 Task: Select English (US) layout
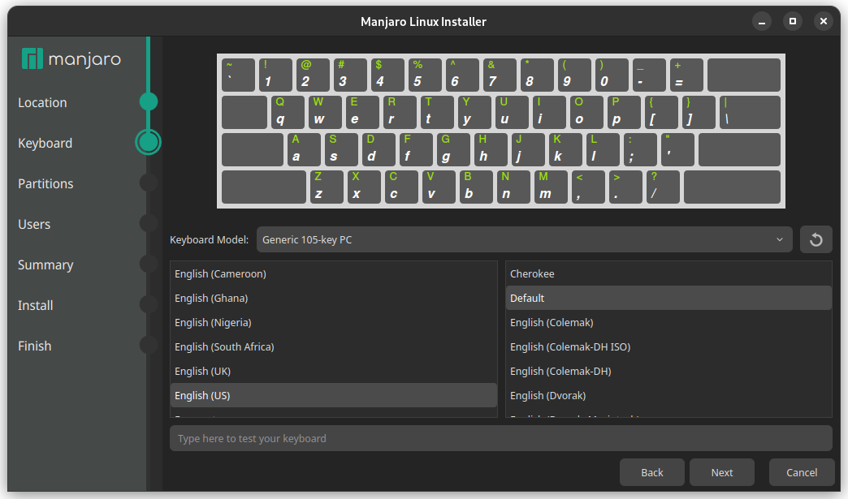(334, 395)
